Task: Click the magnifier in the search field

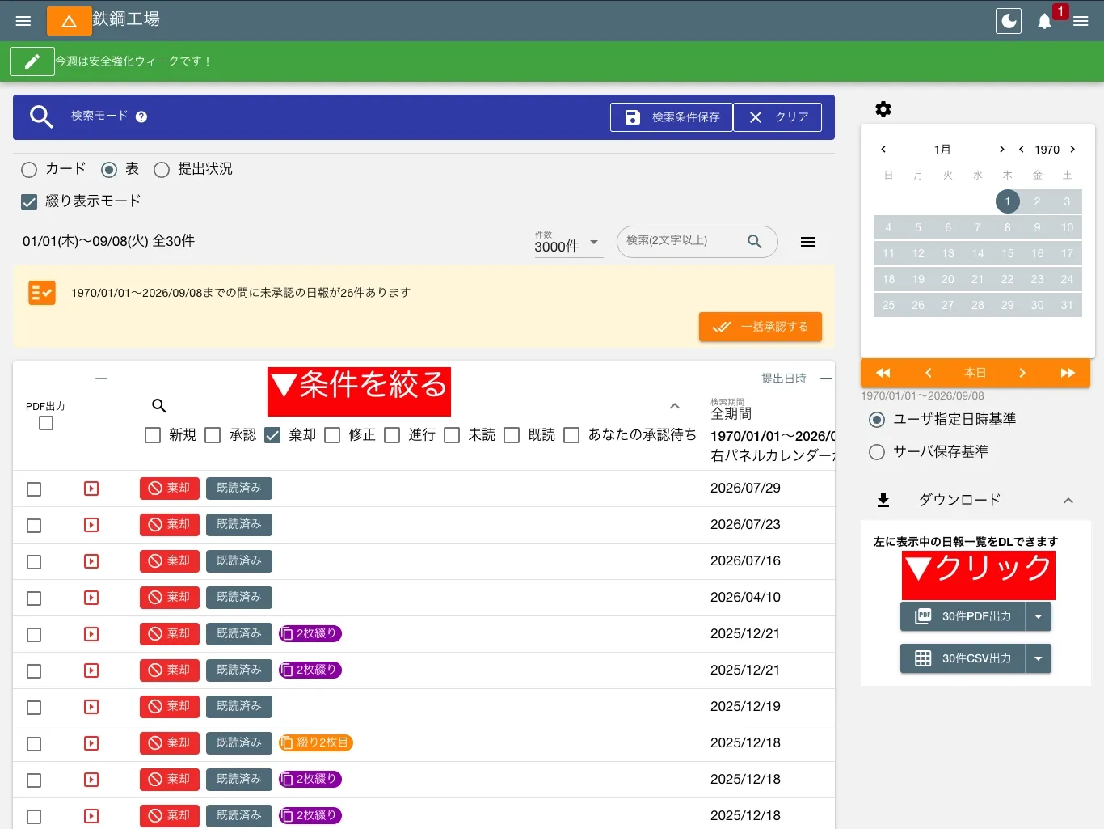Action: (x=755, y=241)
